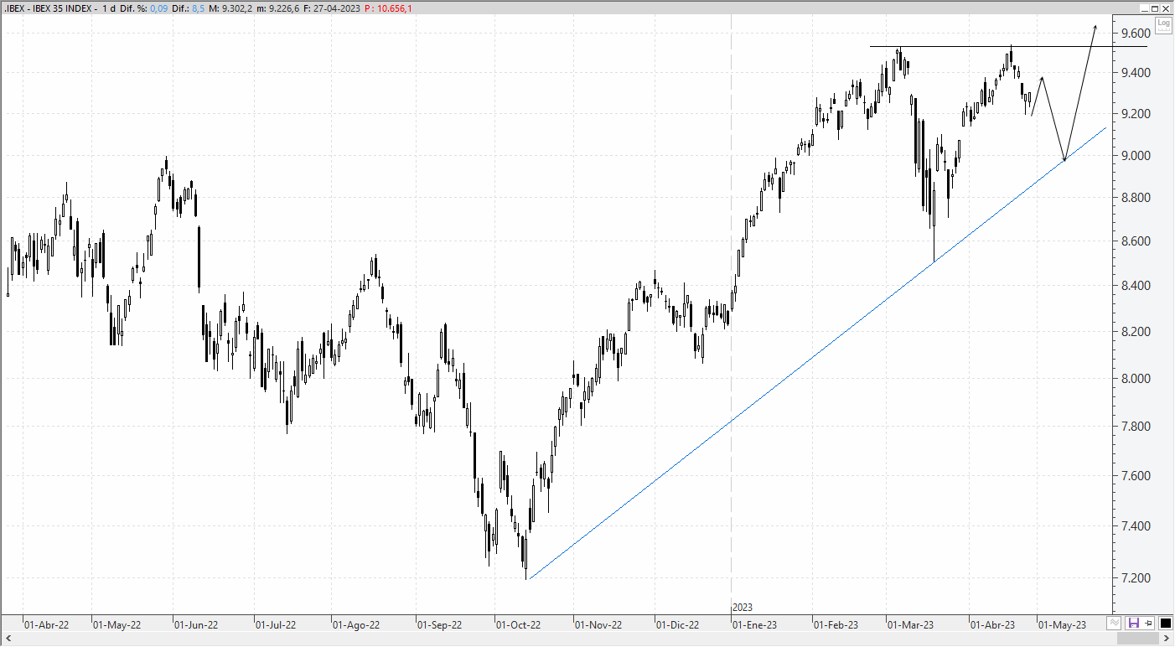Click the purple save diskette icon
The image size is (1175, 647).
click(x=1134, y=623)
